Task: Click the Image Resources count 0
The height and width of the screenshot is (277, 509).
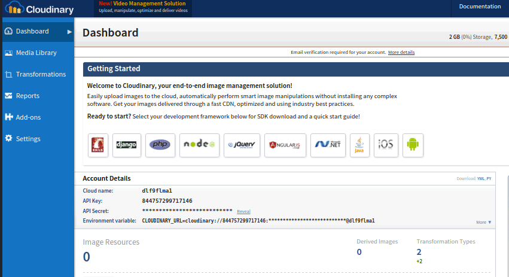Action: (x=86, y=257)
